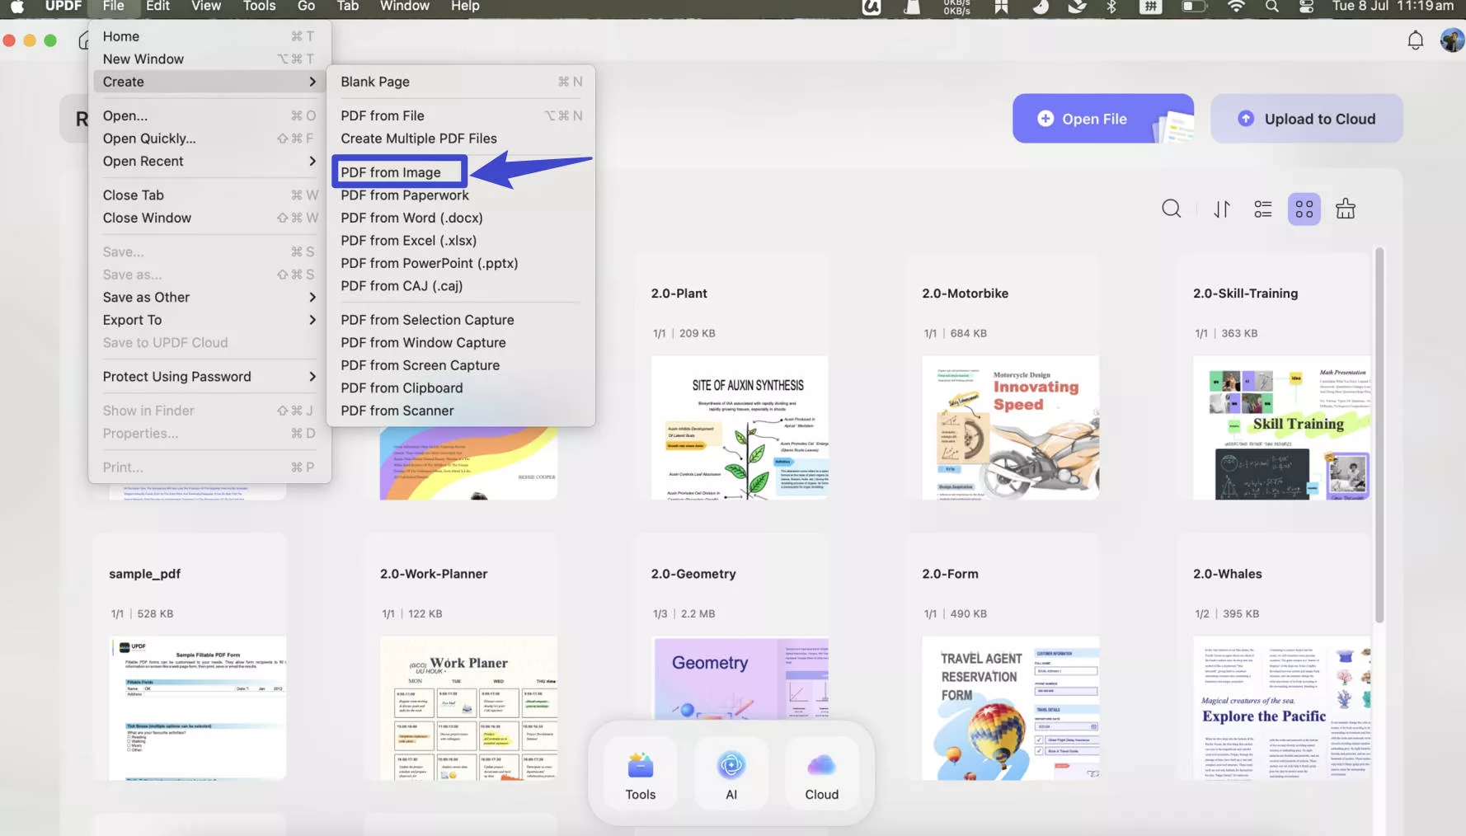Viewport: 1466px width, 836px height.
Task: Open the notifications bell
Action: tap(1415, 40)
